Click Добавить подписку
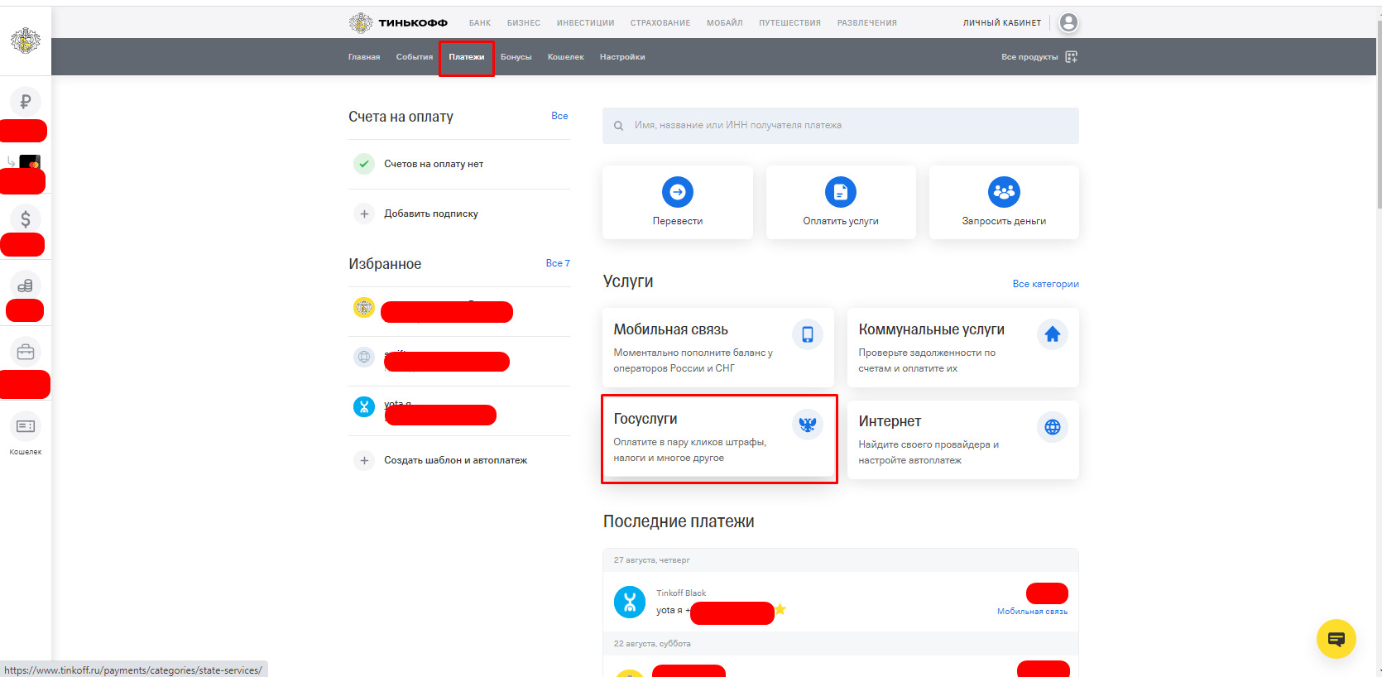Image resolution: width=1382 pixels, height=677 pixels. point(431,214)
